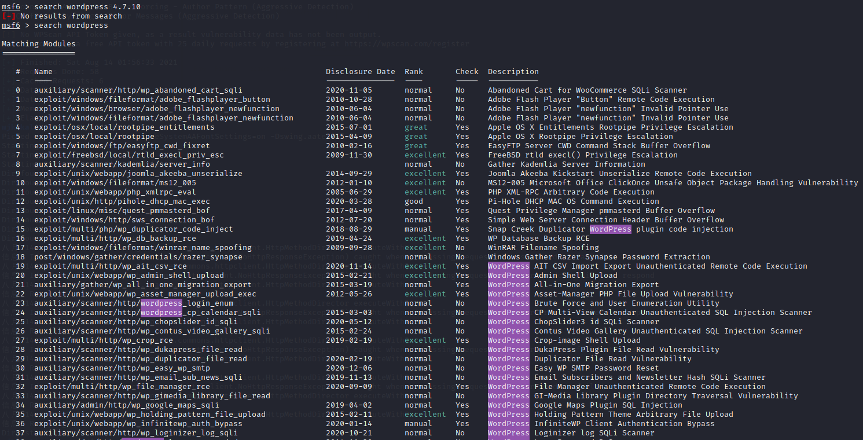Click exploit/unix/webapp/wp_admin_shell_upload module name

[129, 276]
